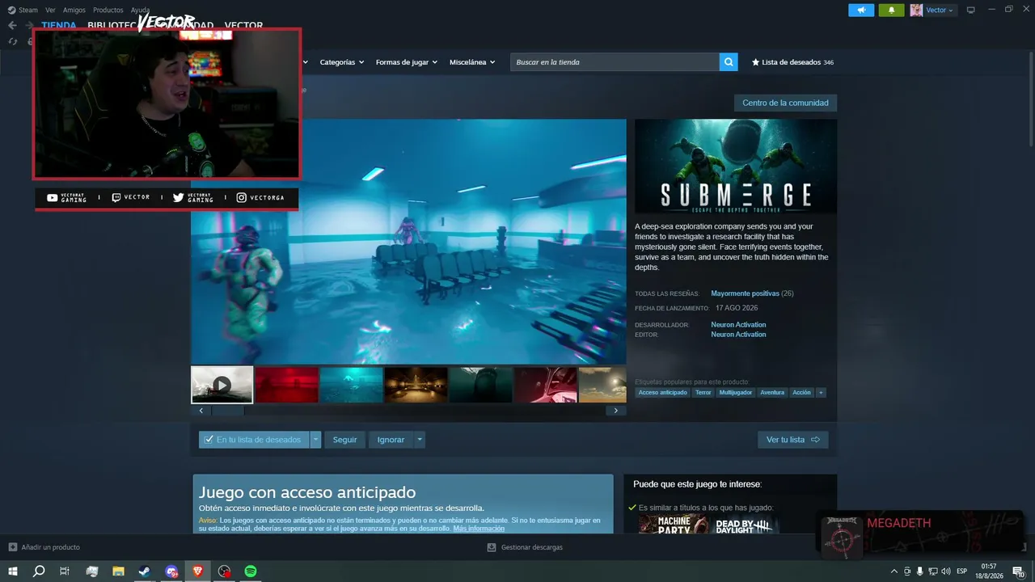The height and width of the screenshot is (582, 1035).
Task: Click the Gestionar descargas download icon
Action: (492, 547)
